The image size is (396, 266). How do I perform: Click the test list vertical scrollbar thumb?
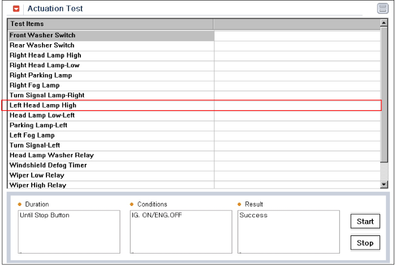coord(384,95)
